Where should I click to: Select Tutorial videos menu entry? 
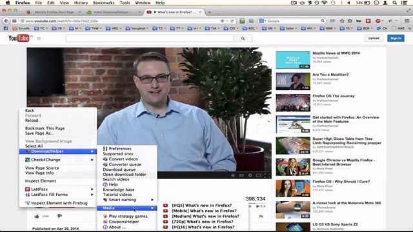click(x=127, y=195)
